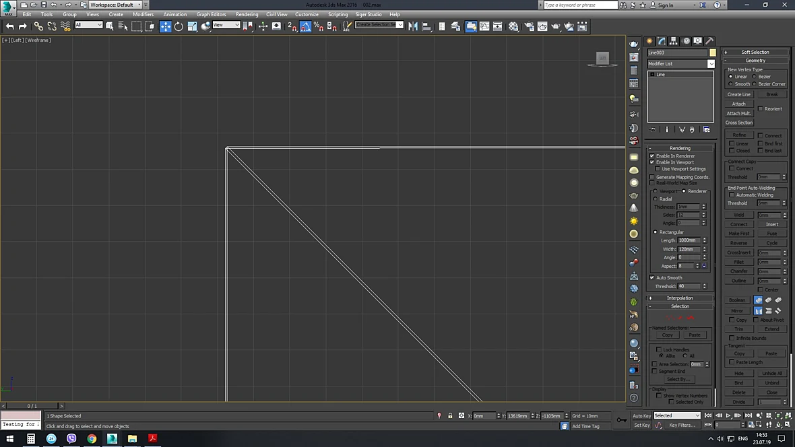Click the Length value input field
The height and width of the screenshot is (447, 795).
689,240
